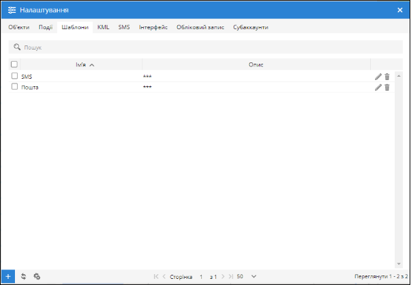Select the Пошта template name
The width and height of the screenshot is (411, 285).
tap(30, 88)
